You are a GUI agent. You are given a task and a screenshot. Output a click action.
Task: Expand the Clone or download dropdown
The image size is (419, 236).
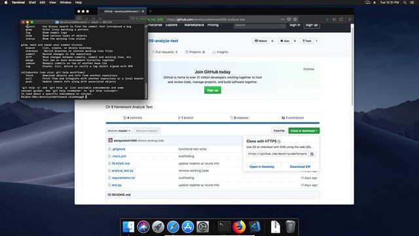(304, 131)
